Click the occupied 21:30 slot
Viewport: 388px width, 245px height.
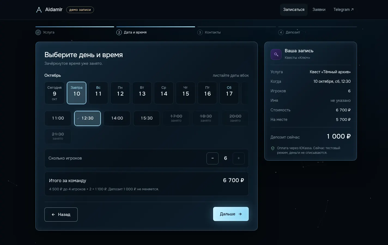tap(58, 136)
